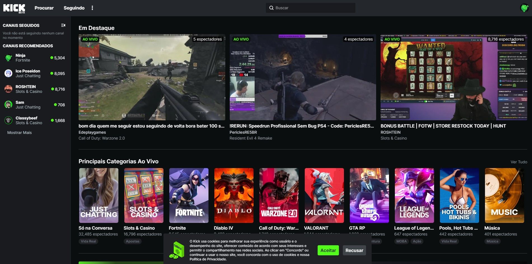Image resolution: width=532 pixels, height=264 pixels.
Task: Click Classybeef's avatar in recommended channels
Action: [8, 120]
